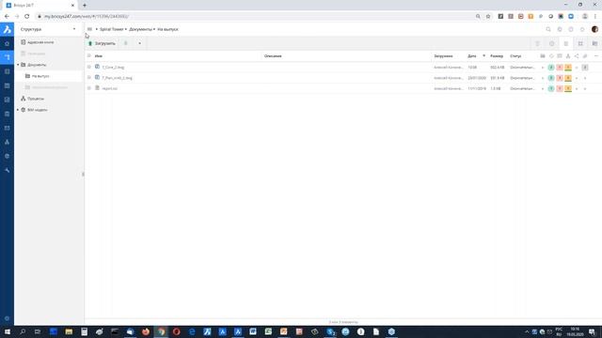Viewport: 602px width, 338px height.
Task: Tick the checkbox for T_Core_2.dwg
Action: click(x=89, y=67)
